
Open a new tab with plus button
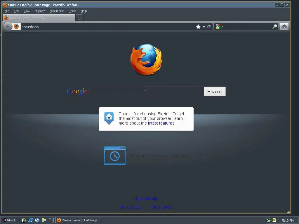pyautogui.click(x=79, y=18)
